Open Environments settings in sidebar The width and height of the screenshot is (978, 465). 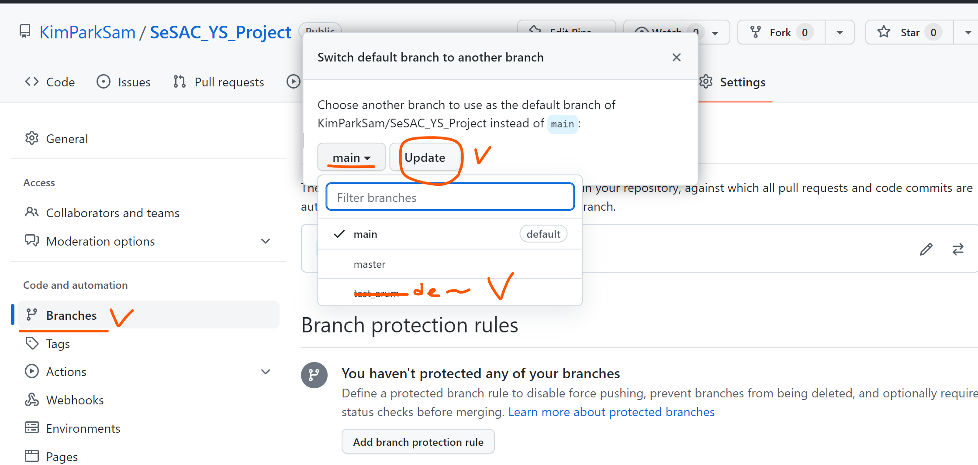point(149,428)
